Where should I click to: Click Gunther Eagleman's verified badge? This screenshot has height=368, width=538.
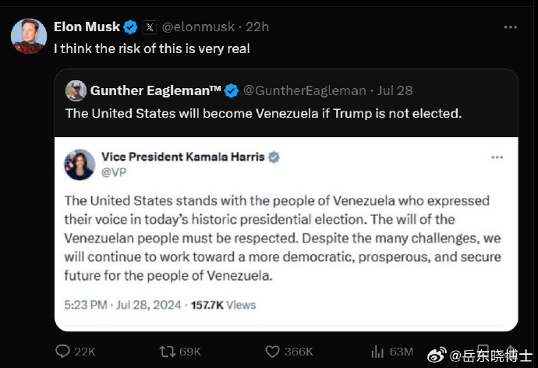click(x=232, y=91)
